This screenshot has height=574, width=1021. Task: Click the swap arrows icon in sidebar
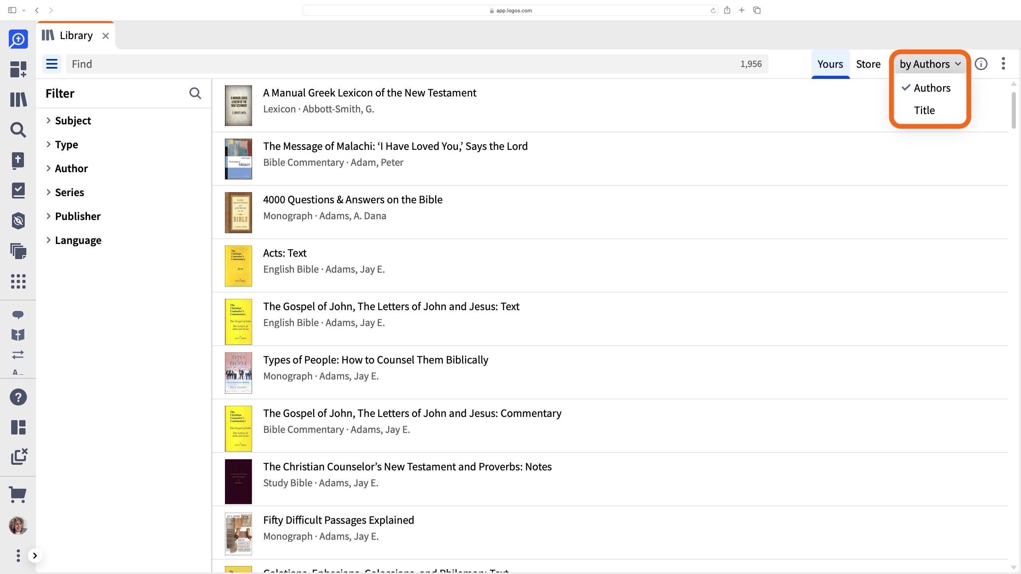pos(18,354)
